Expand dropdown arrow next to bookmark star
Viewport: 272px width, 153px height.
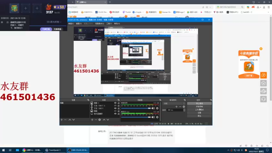point(210,7)
